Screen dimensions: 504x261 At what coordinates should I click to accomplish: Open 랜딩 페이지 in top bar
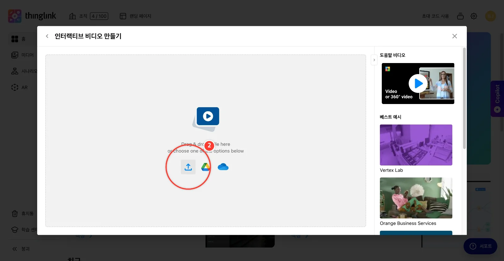(135, 16)
